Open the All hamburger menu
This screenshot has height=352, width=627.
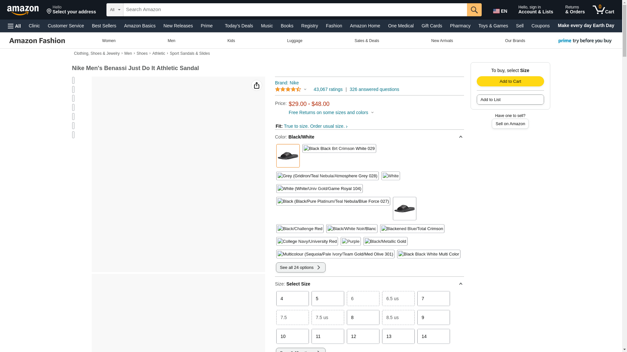[14, 26]
